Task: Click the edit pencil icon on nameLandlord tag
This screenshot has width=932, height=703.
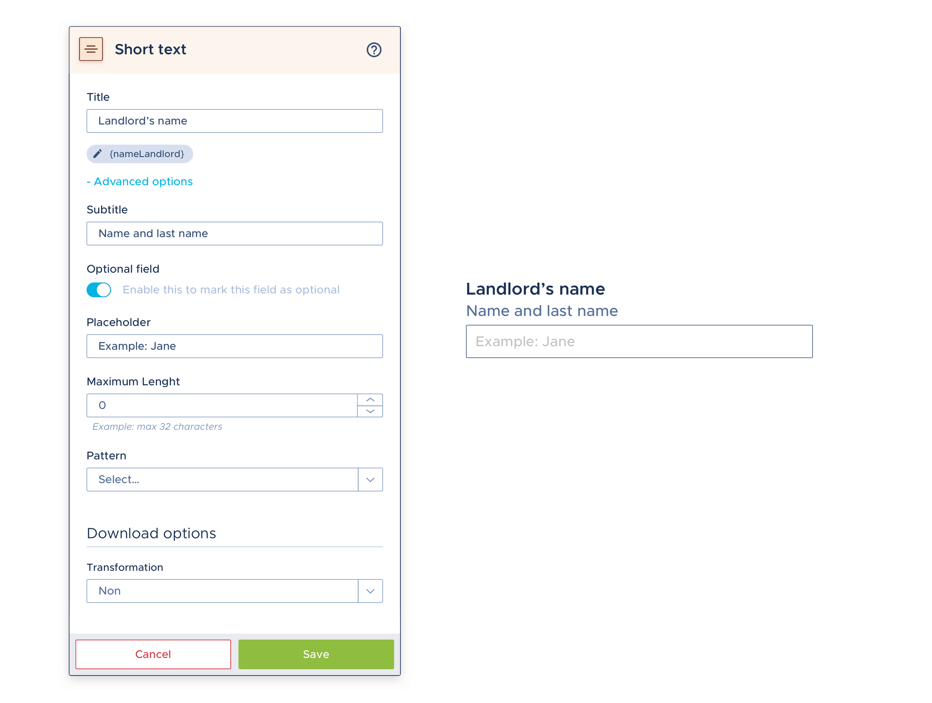Action: pos(98,154)
